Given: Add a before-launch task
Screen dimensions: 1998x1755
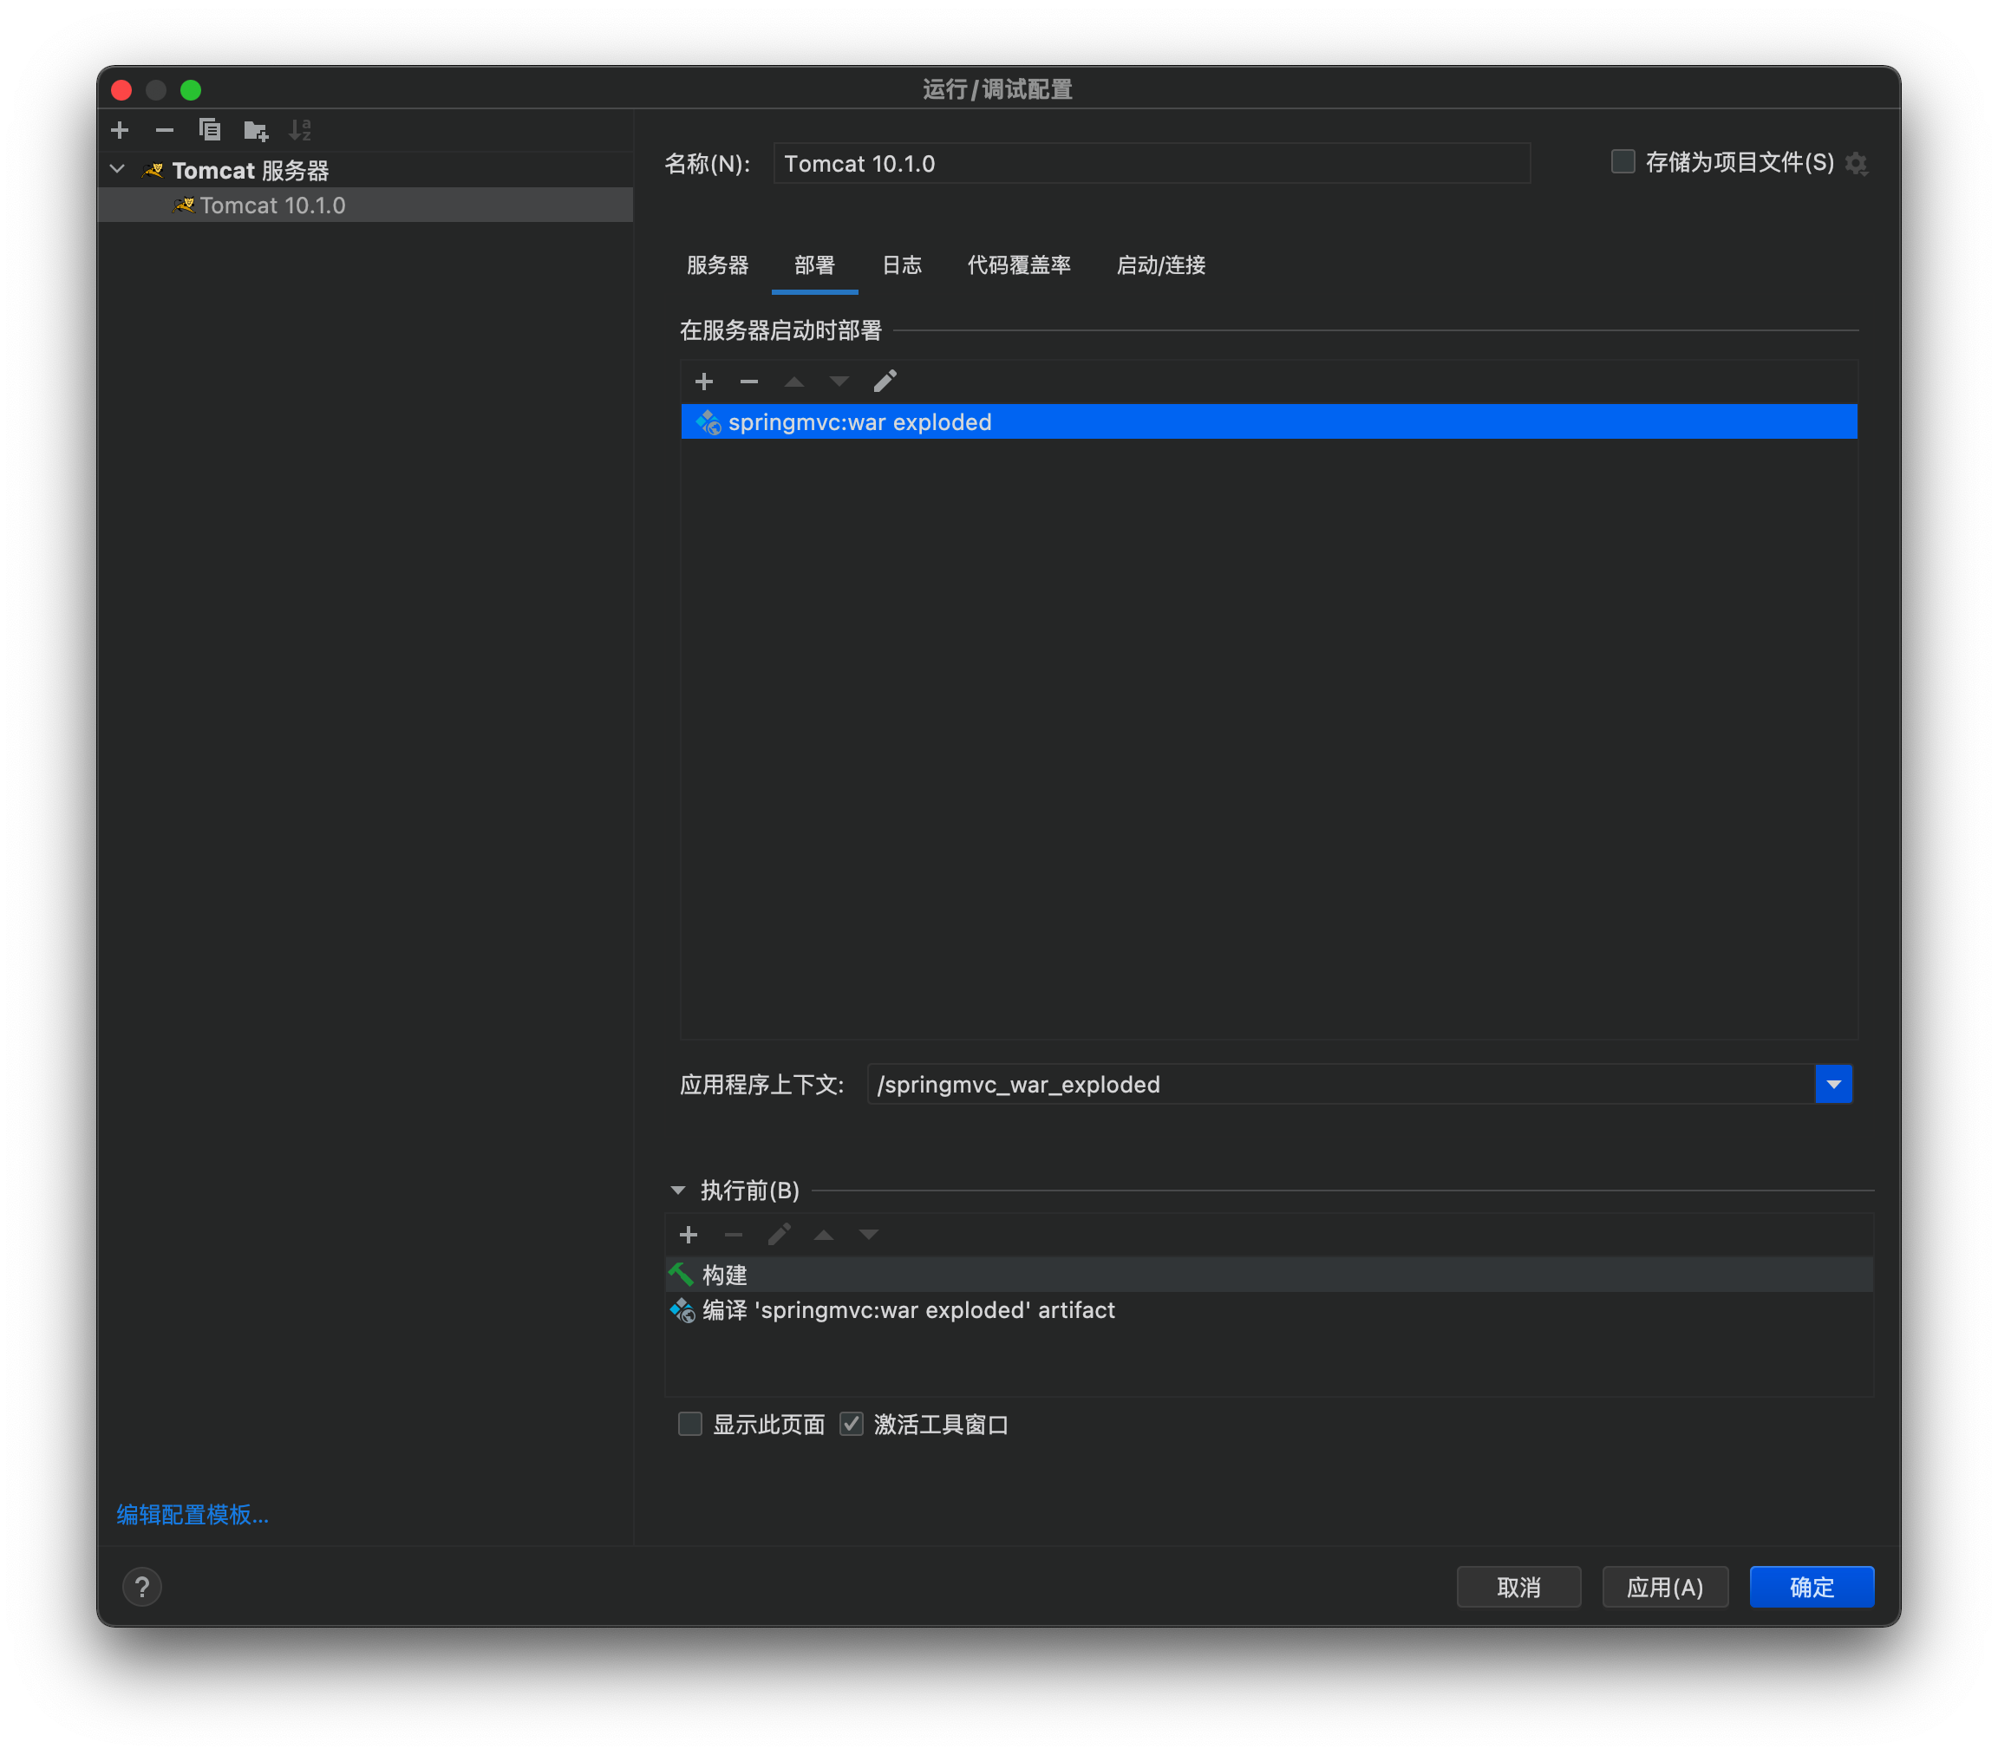Looking at the screenshot, I should point(689,1235).
